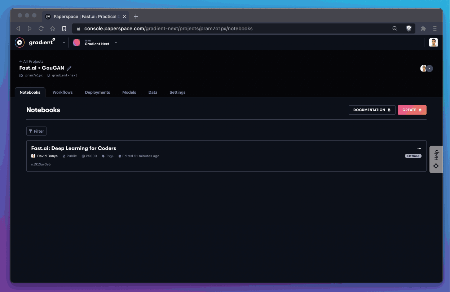The height and width of the screenshot is (292, 450).
Task: Switch to the Workflows tab
Action: pyautogui.click(x=63, y=92)
